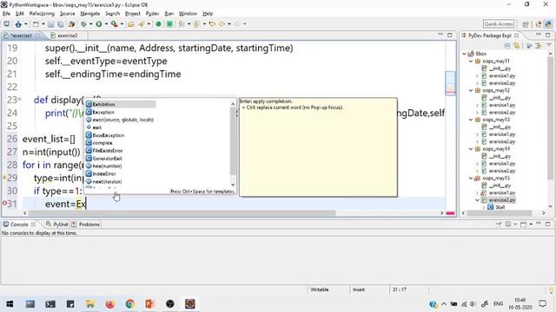The width and height of the screenshot is (556, 312).
Task: Click the Run External Tools icon
Action: [114, 24]
